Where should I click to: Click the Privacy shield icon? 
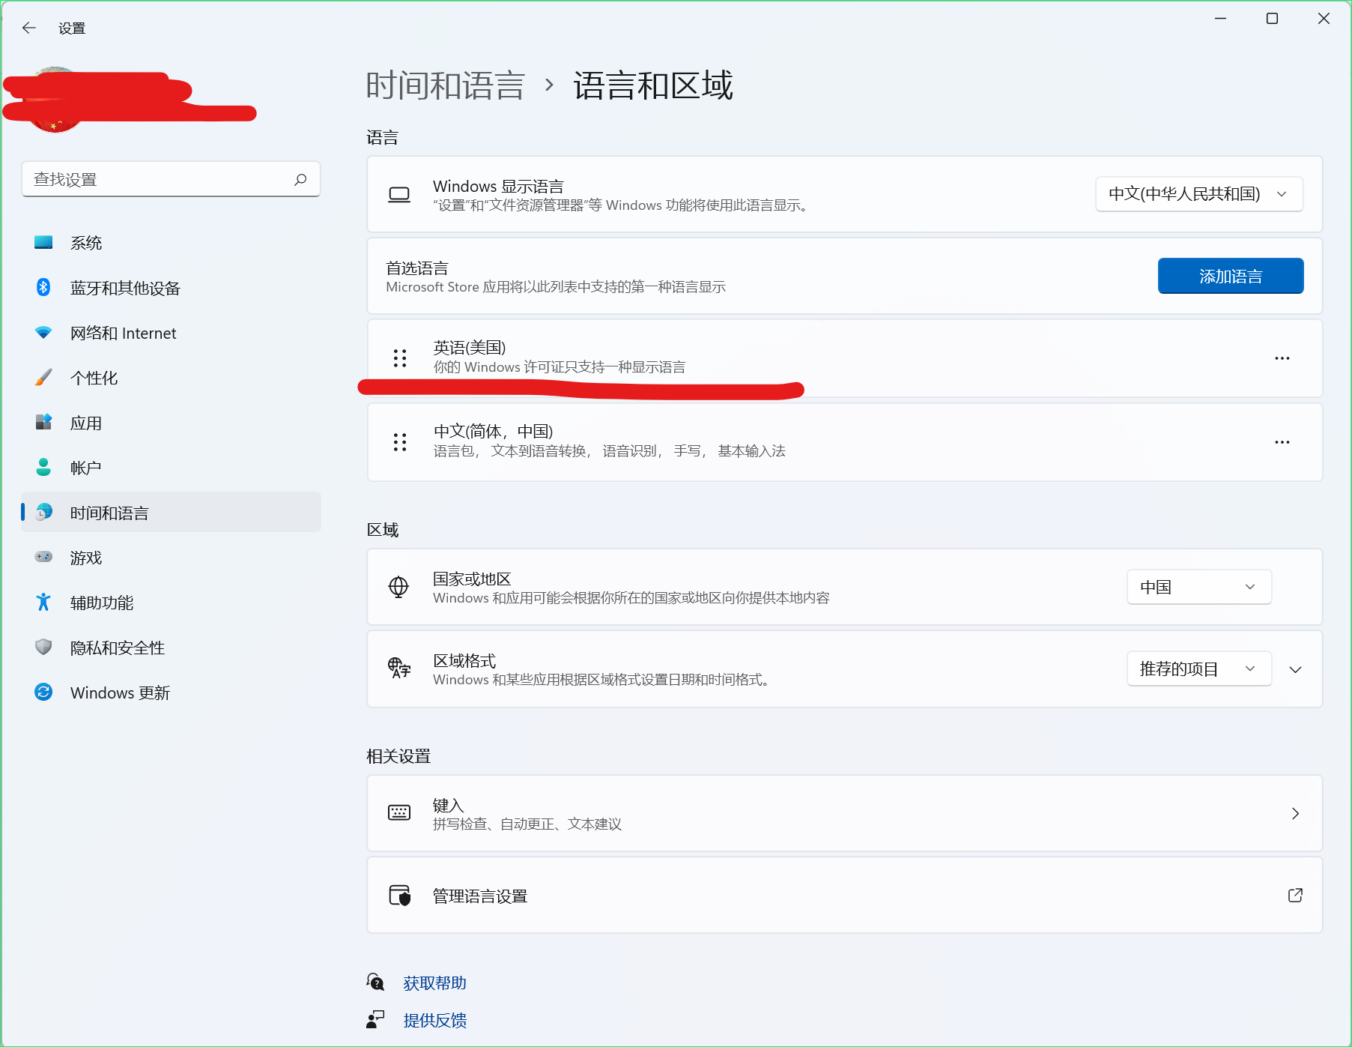[43, 647]
